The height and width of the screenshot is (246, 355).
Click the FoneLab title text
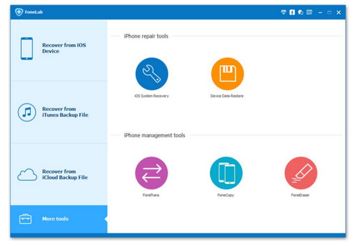pos(34,12)
